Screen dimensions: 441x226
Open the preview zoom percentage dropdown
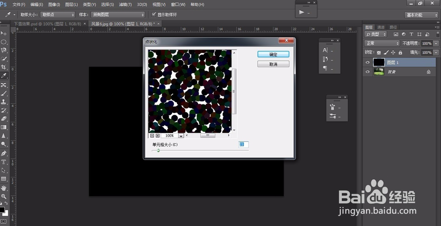point(181,136)
